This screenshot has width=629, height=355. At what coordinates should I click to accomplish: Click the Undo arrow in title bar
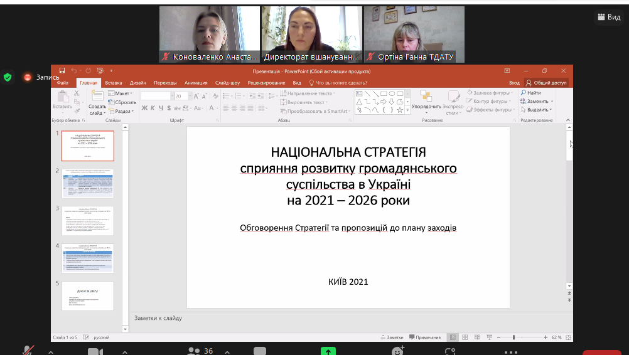[x=74, y=70]
